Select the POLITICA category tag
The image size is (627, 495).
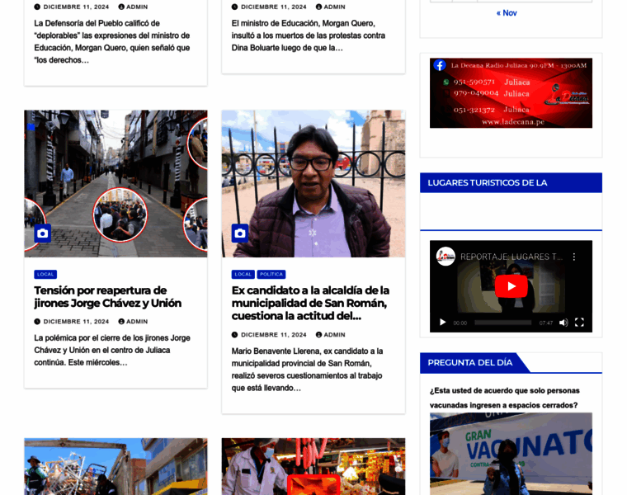pyautogui.click(x=271, y=274)
